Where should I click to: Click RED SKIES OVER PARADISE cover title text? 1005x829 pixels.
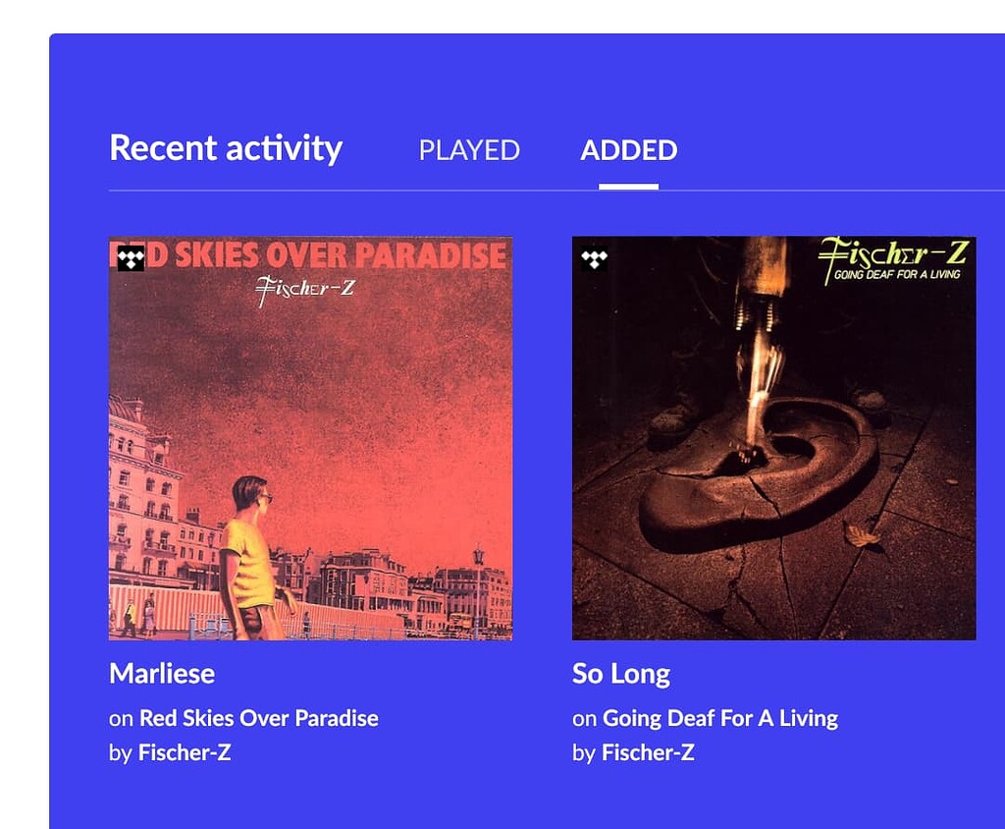click(x=309, y=254)
